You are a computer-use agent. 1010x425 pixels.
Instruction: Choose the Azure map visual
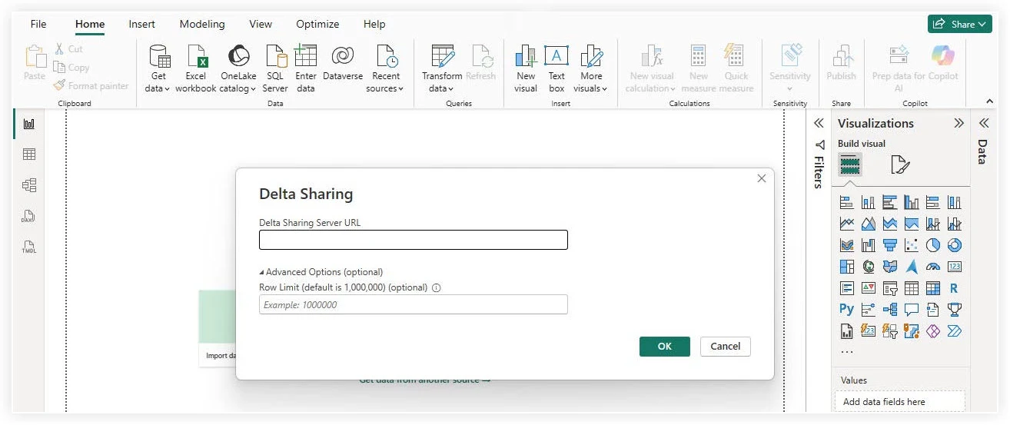click(x=912, y=267)
